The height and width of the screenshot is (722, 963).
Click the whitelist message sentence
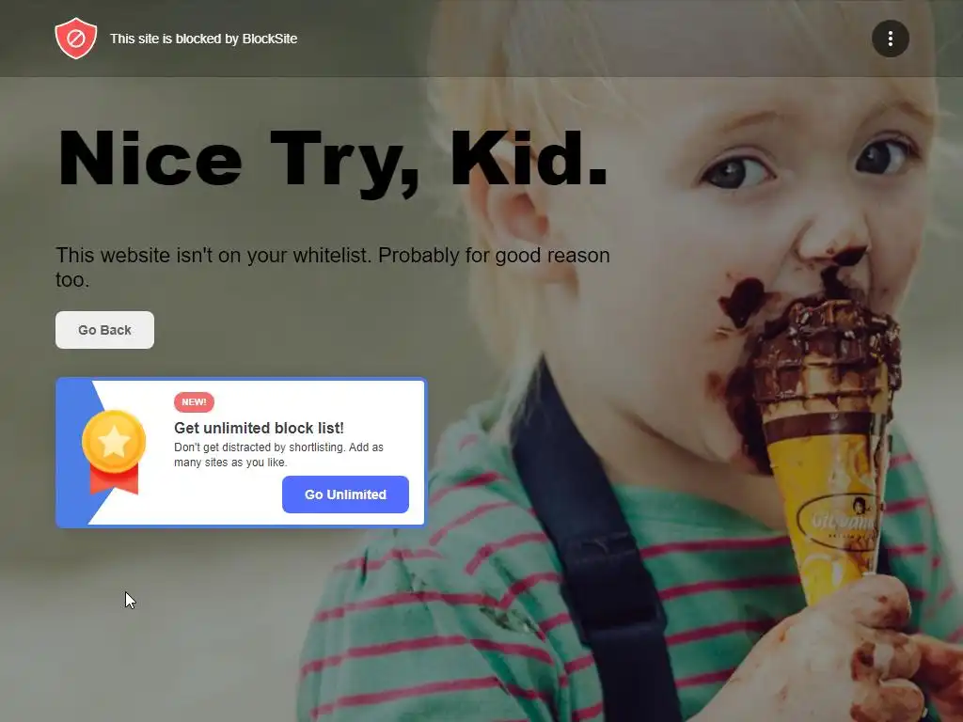pyautogui.click(x=332, y=267)
